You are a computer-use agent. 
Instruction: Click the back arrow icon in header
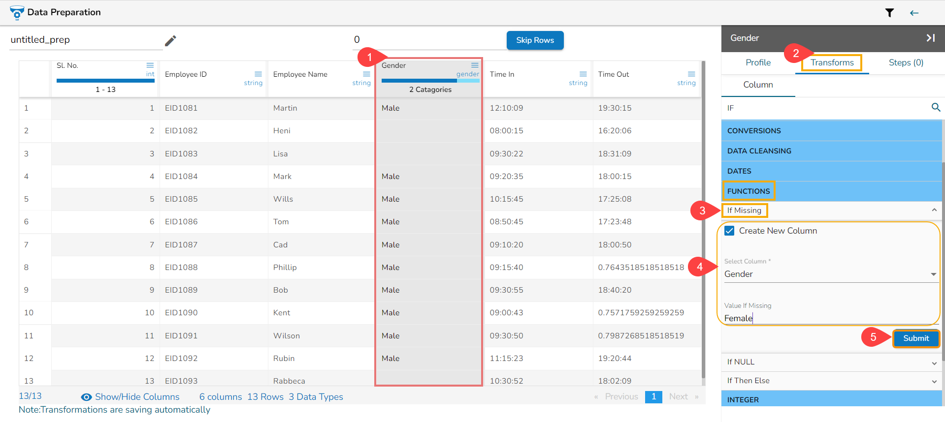[x=914, y=13]
